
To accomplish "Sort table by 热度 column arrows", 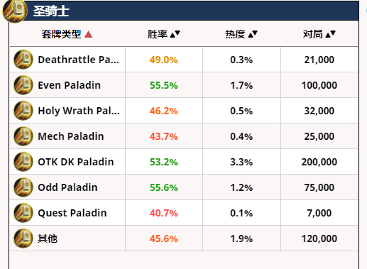I will click(253, 34).
